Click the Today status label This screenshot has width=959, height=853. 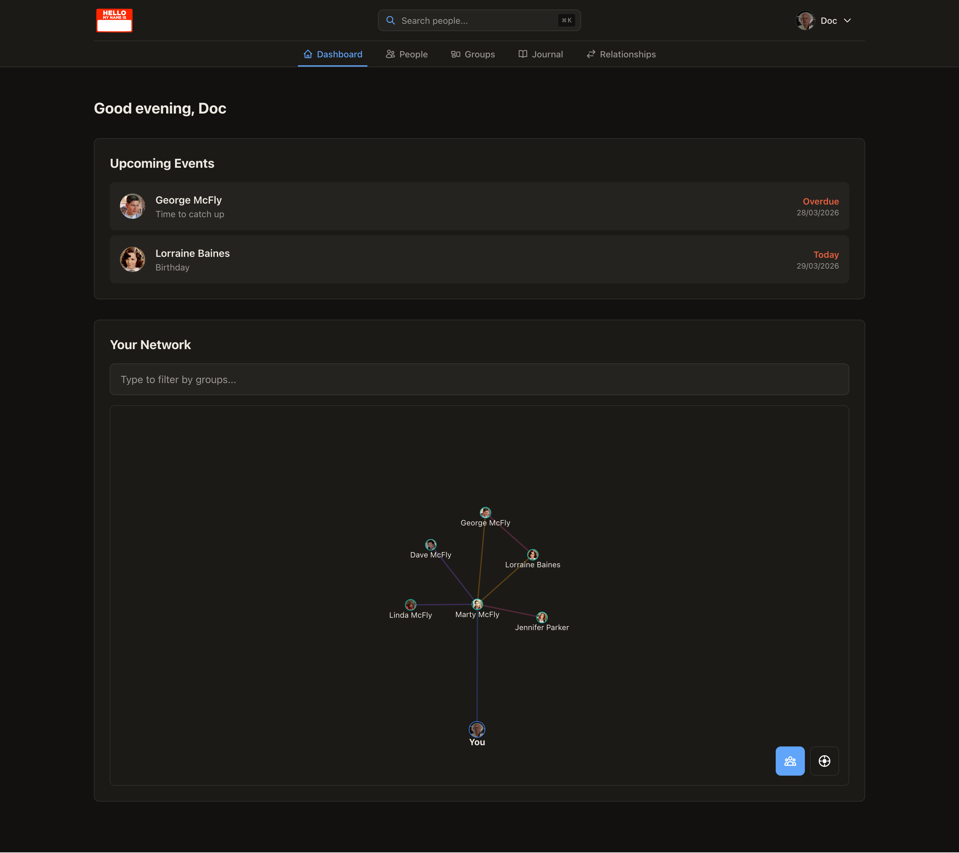826,255
